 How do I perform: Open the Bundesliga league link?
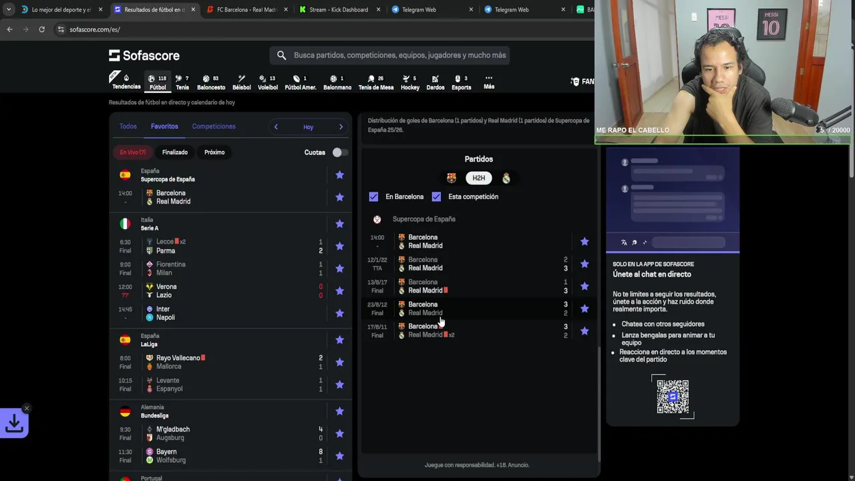154,416
